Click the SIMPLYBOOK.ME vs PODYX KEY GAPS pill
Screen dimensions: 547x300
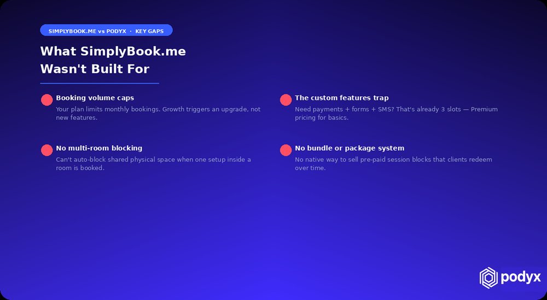point(107,31)
